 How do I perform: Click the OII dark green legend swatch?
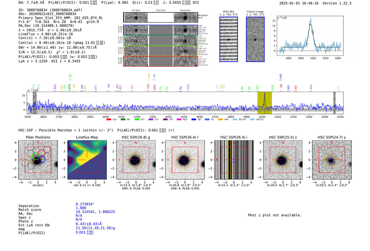pyautogui.click(x=123, y=120)
